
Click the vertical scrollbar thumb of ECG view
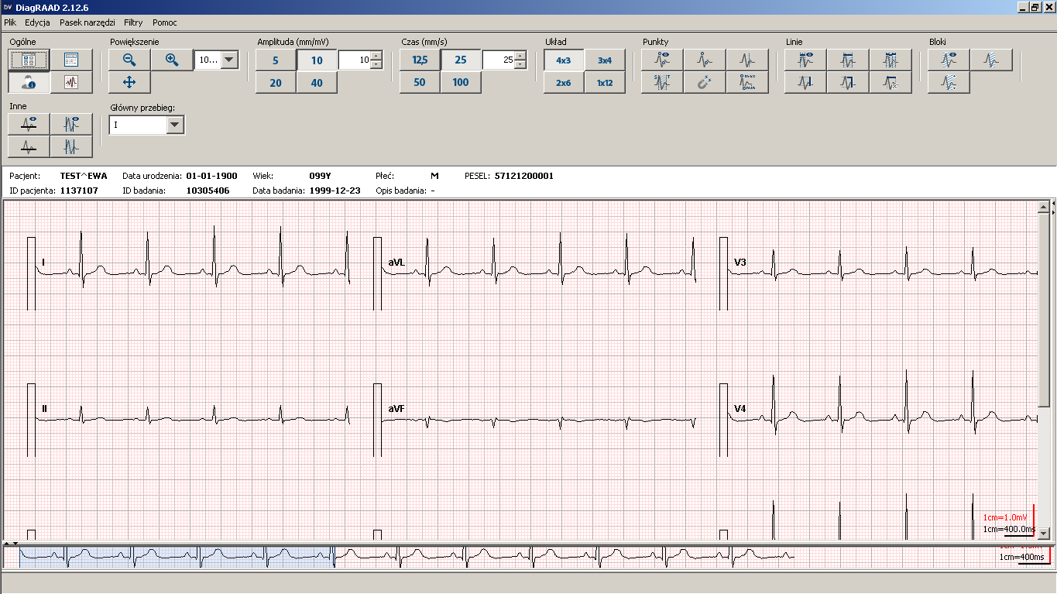point(1044,308)
